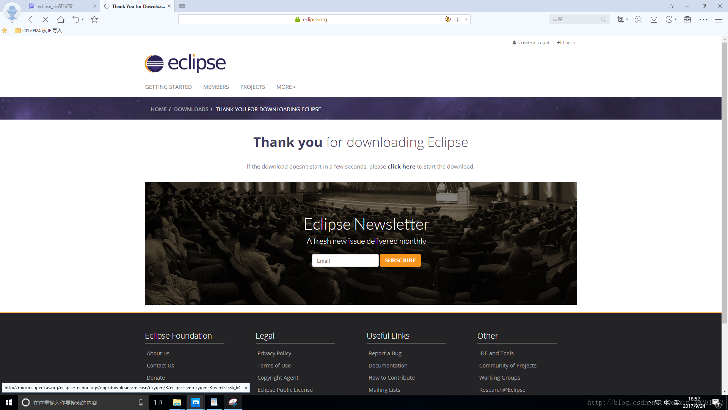Viewport: 728px width, 410px height.
Task: Toggle night mode moon icon
Action: click(669, 19)
